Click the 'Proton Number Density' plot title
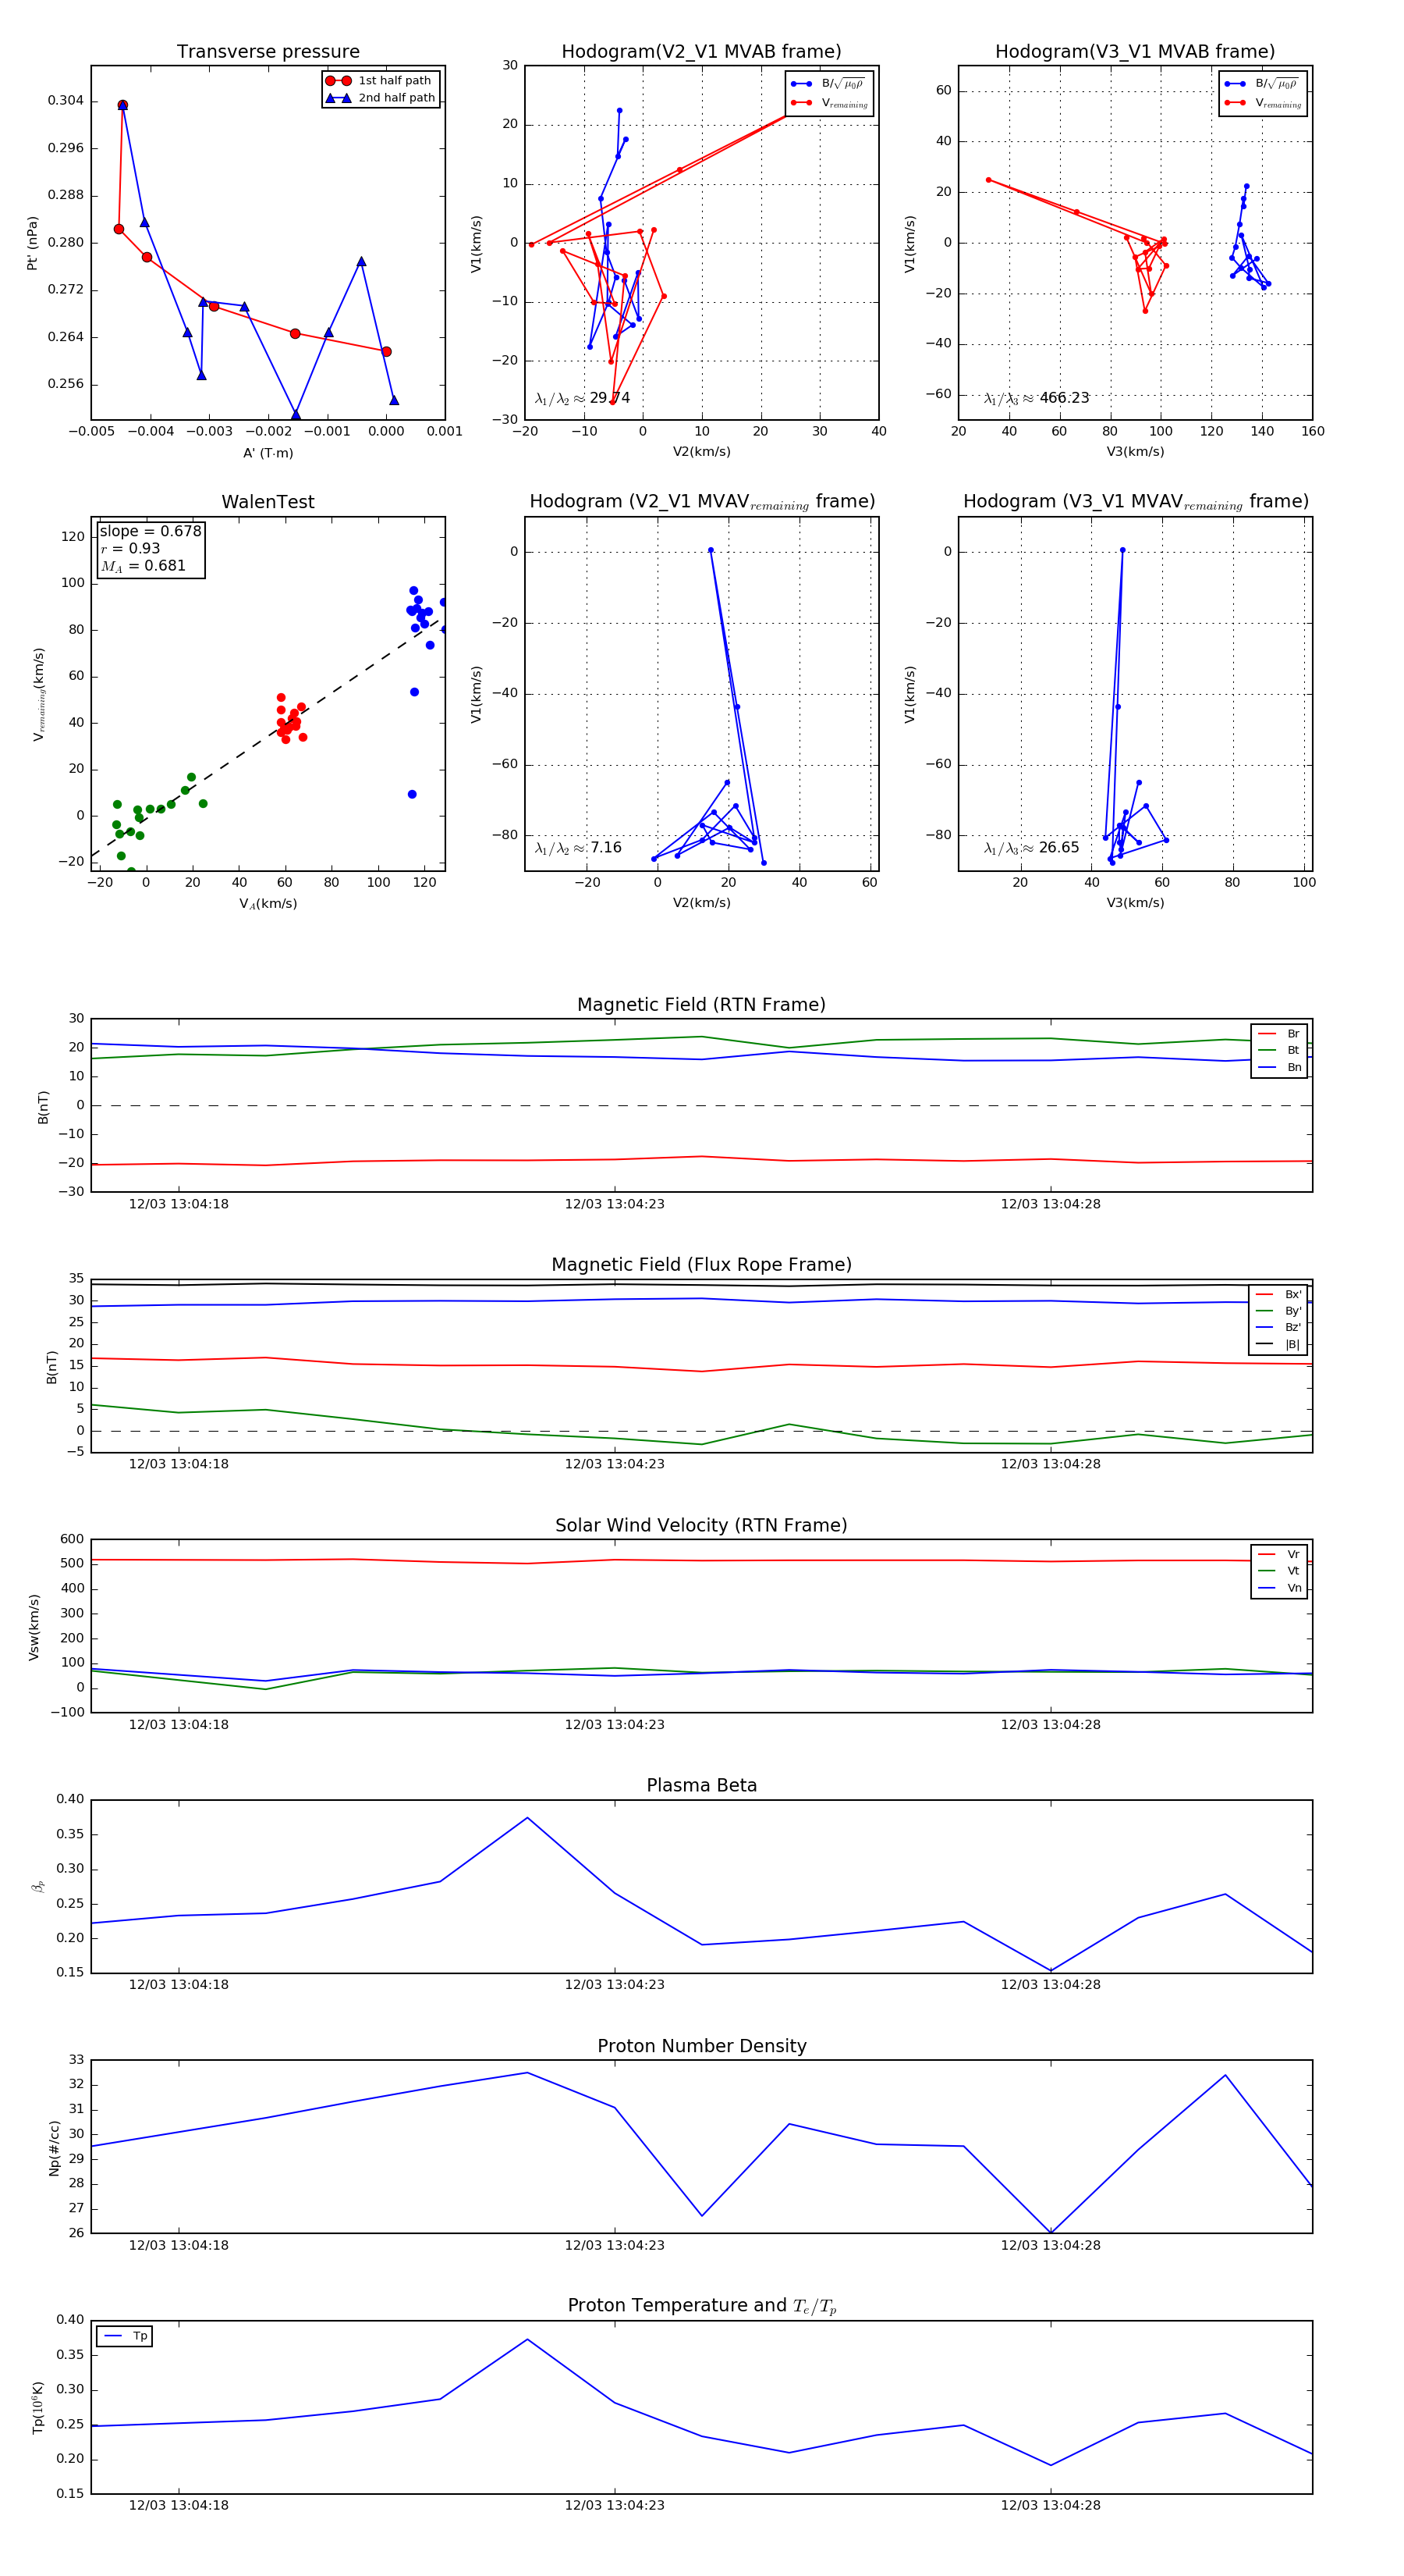 pos(701,2046)
